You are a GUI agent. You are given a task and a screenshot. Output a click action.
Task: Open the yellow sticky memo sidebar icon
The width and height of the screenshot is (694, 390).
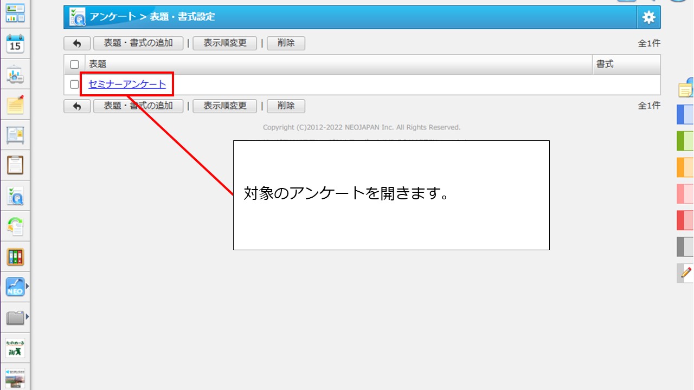(x=15, y=104)
